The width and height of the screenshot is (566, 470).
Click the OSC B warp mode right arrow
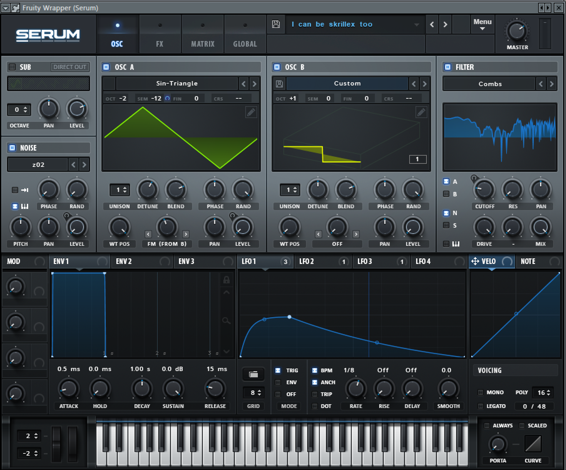coord(356,234)
